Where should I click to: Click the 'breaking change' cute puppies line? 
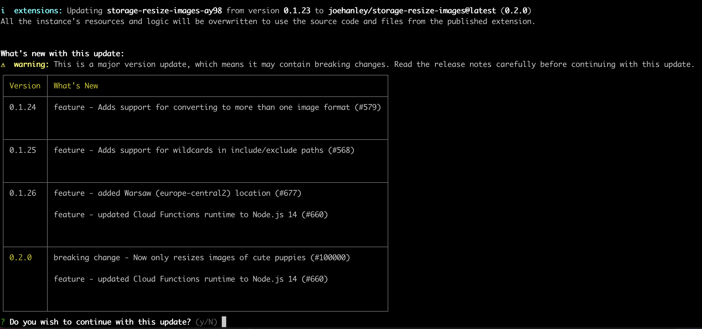202,258
